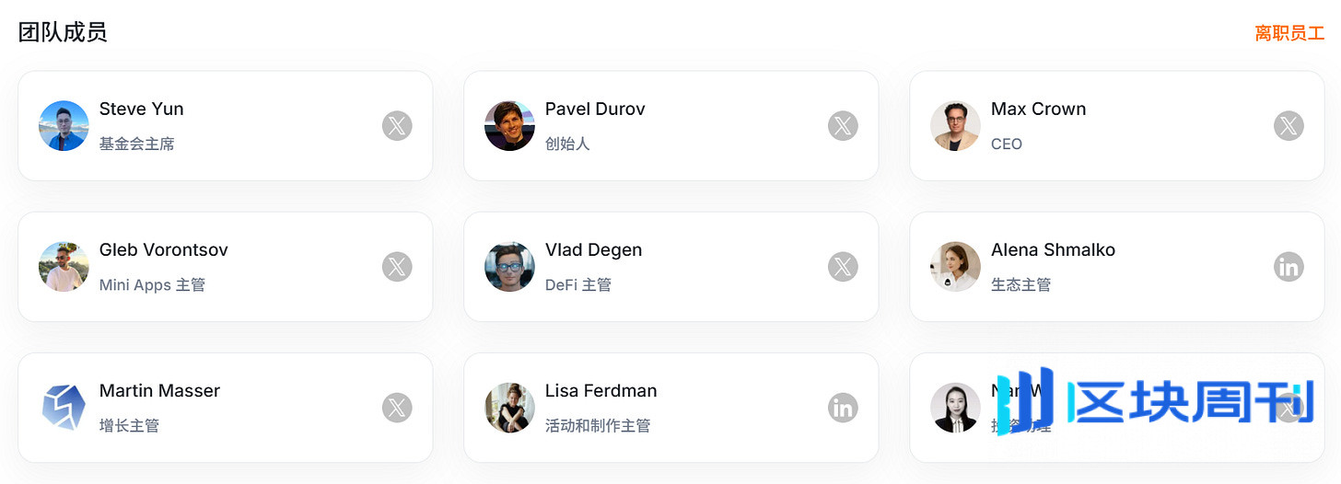The image size is (1341, 484).
Task: Click Vlad Degen's avatar photo
Action: click(509, 267)
